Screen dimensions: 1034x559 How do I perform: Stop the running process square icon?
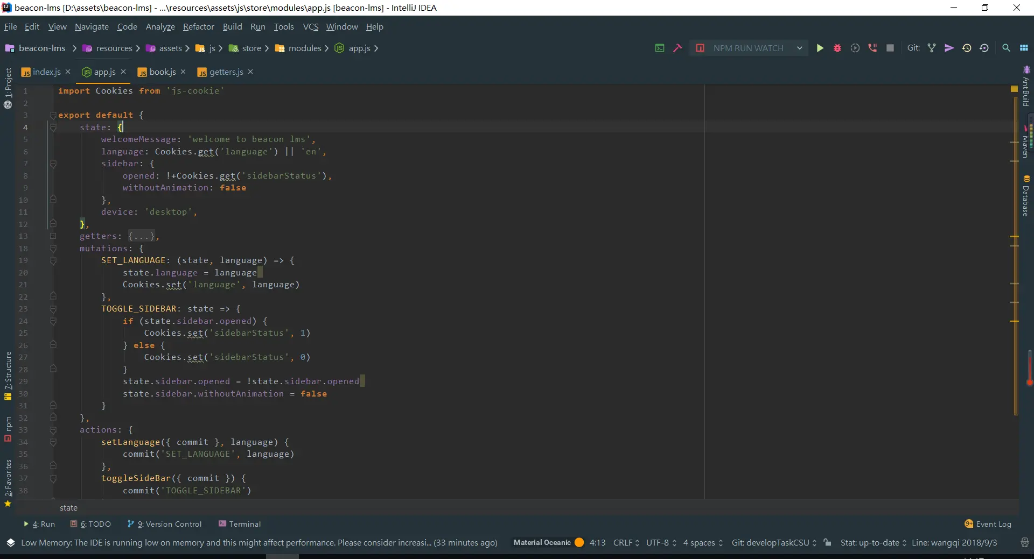click(x=890, y=48)
